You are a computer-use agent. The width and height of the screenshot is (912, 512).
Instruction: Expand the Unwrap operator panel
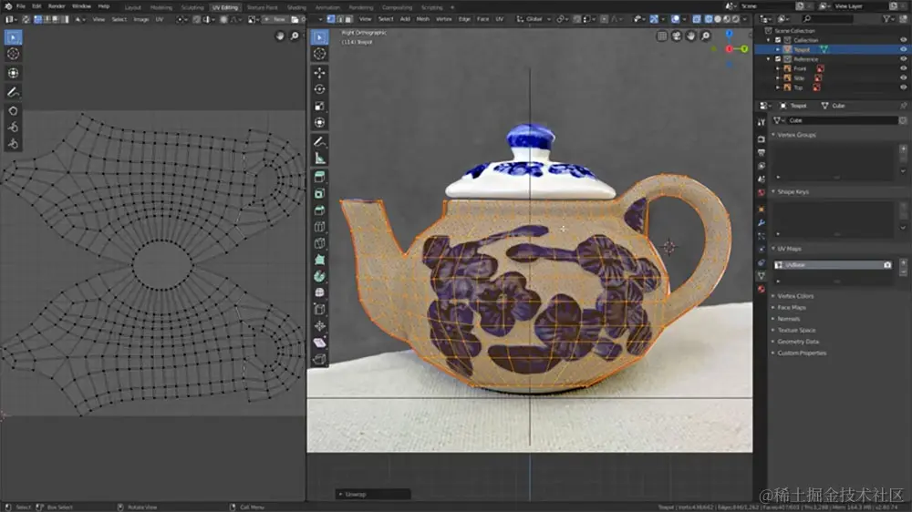[373, 495]
